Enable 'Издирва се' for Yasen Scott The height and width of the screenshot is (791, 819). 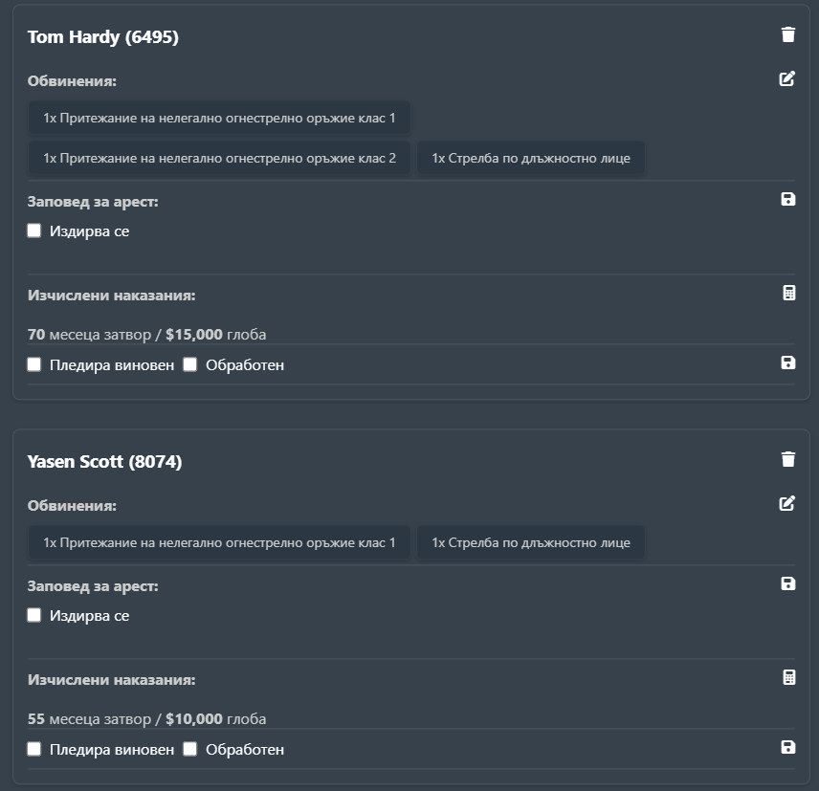tap(34, 615)
